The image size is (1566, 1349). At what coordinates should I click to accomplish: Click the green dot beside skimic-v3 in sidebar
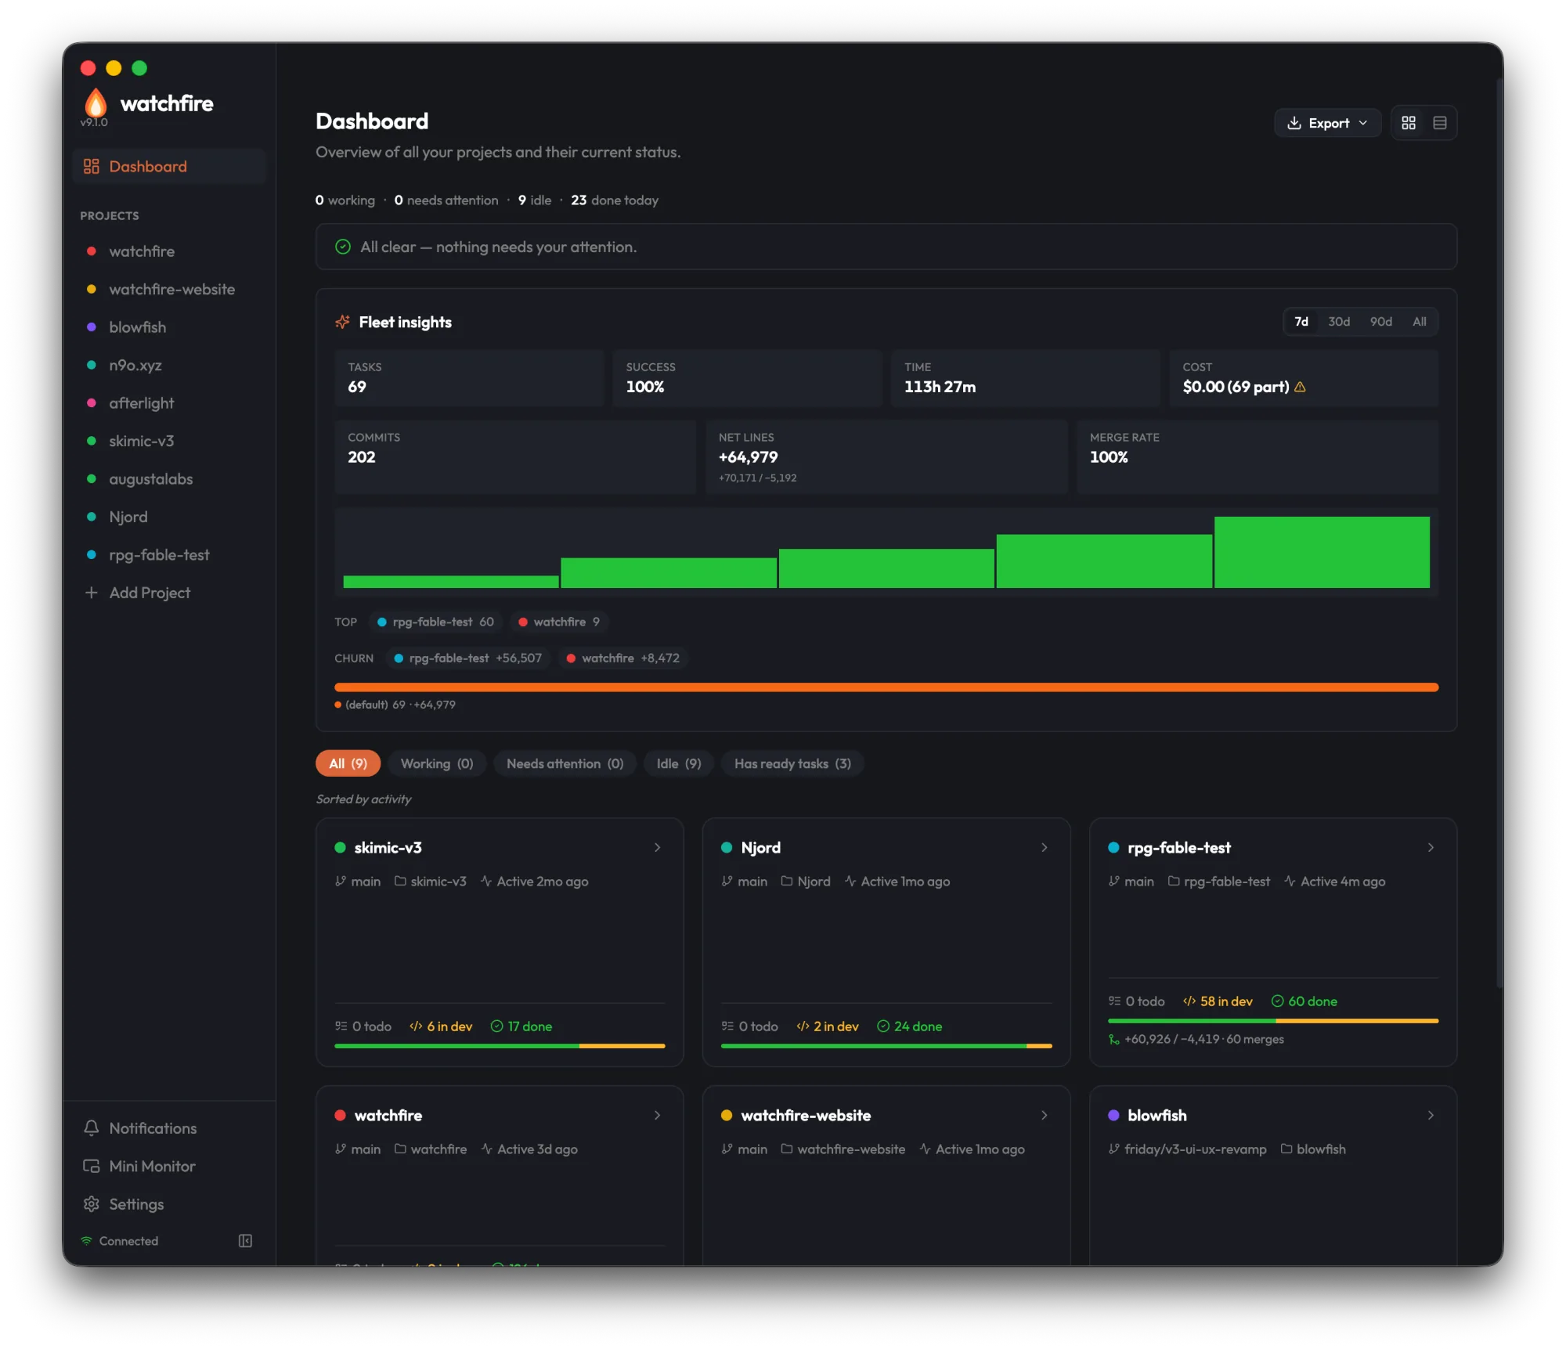pos(92,441)
